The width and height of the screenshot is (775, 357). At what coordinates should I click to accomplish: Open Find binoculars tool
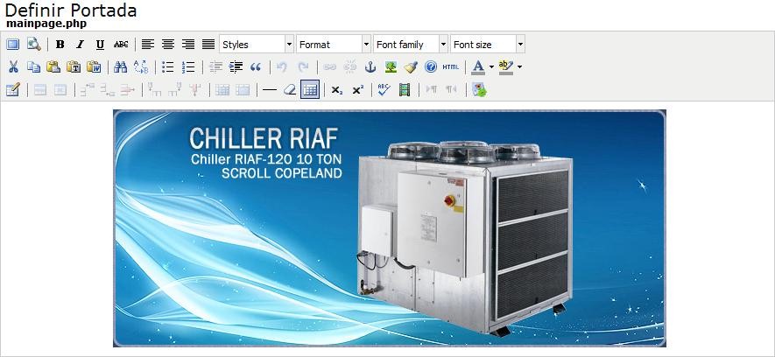[x=121, y=67]
